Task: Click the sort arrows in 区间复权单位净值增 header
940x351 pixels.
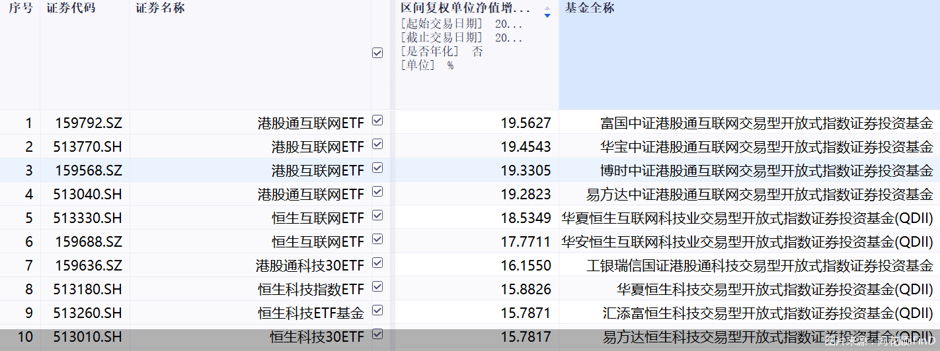Action: coord(547,12)
